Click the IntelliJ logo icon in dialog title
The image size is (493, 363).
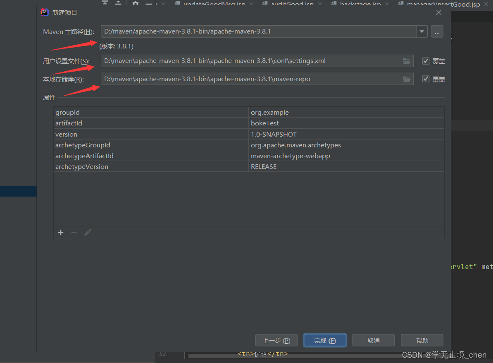[45, 12]
